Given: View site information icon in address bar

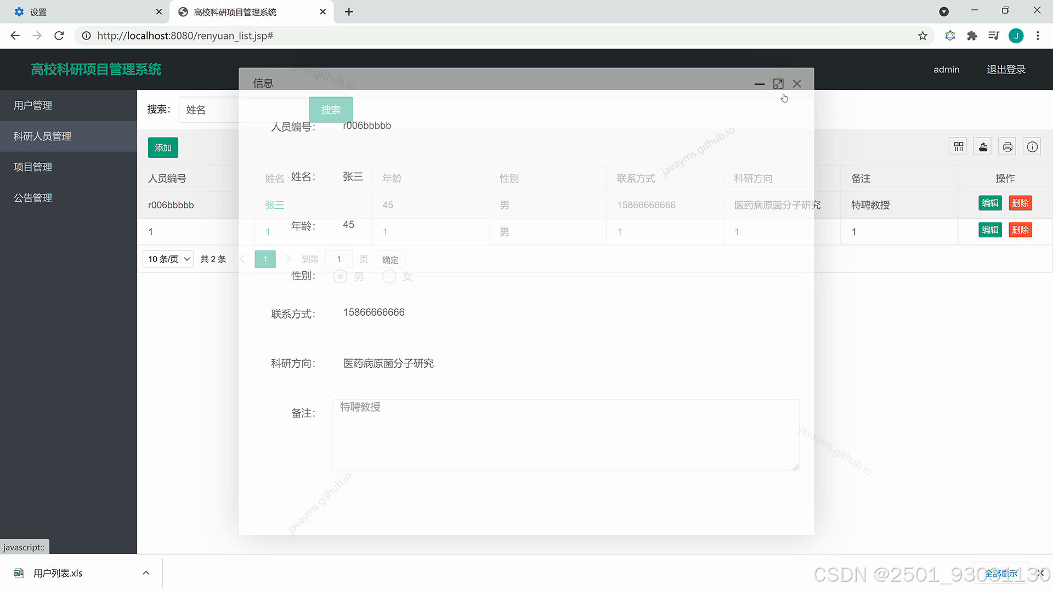Looking at the screenshot, I should [x=86, y=36].
